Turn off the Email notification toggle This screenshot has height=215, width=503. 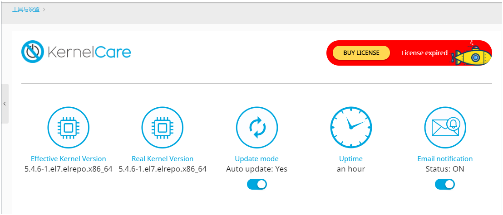444,184
